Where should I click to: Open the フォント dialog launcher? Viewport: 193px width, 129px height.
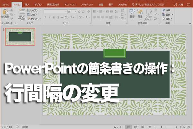click(90, 23)
